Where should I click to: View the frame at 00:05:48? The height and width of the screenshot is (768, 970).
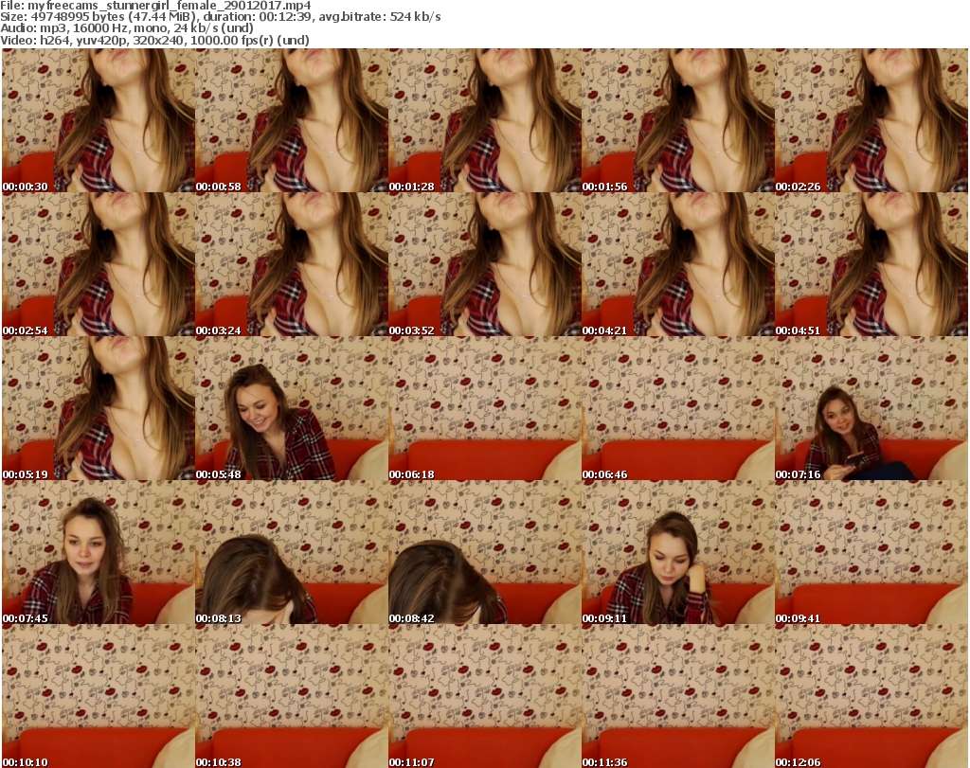[x=292, y=408]
